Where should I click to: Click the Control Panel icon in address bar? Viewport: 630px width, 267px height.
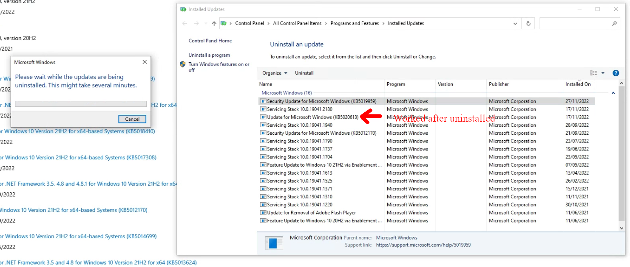(224, 24)
